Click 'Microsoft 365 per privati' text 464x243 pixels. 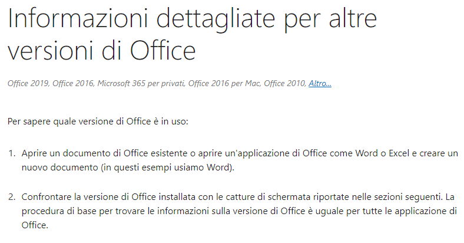click(x=141, y=84)
